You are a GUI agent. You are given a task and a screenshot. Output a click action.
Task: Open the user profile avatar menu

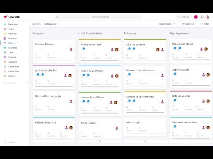208,17
